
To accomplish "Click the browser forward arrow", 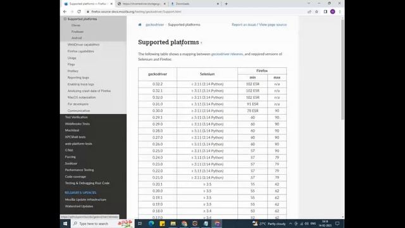I will [x=72, y=11].
